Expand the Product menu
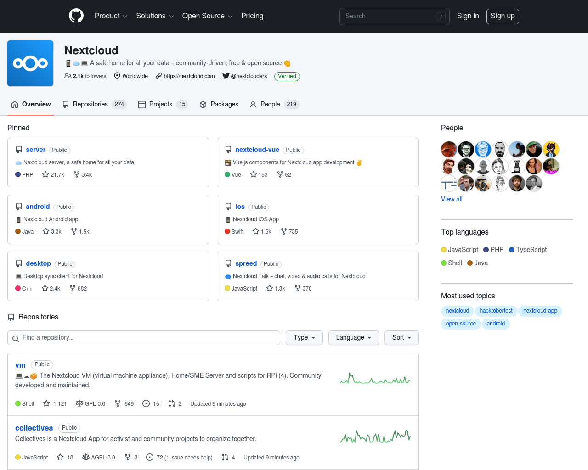Screen dimensions: 588x470 [x=111, y=16]
